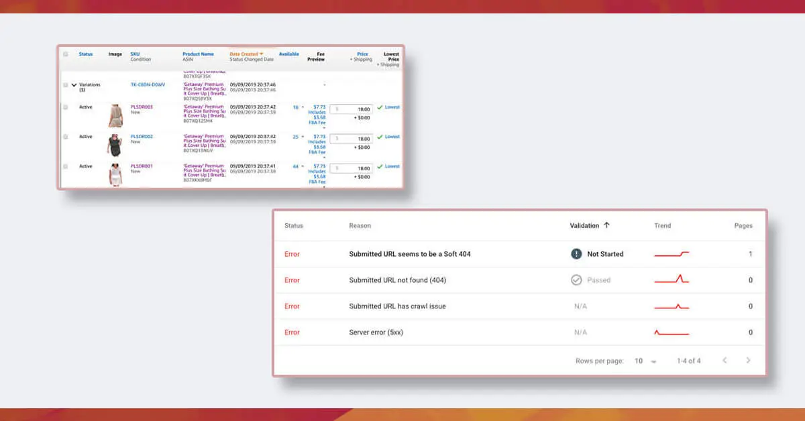Image resolution: width=805 pixels, height=421 pixels.
Task: Open product name link in Variations row
Action: pos(203,88)
